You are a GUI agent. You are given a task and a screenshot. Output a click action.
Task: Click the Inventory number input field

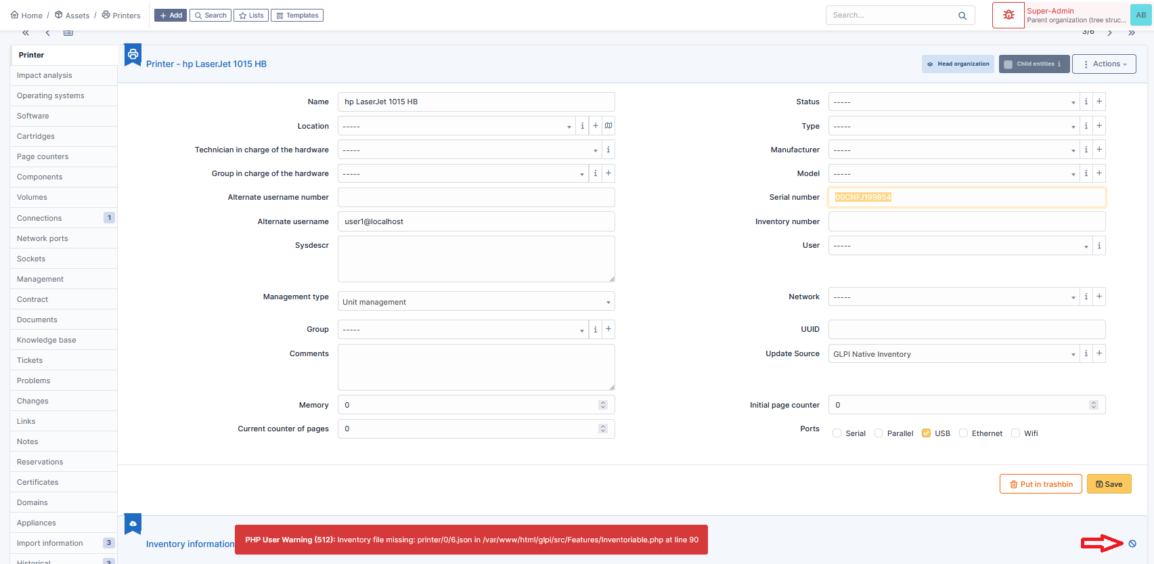coord(967,221)
